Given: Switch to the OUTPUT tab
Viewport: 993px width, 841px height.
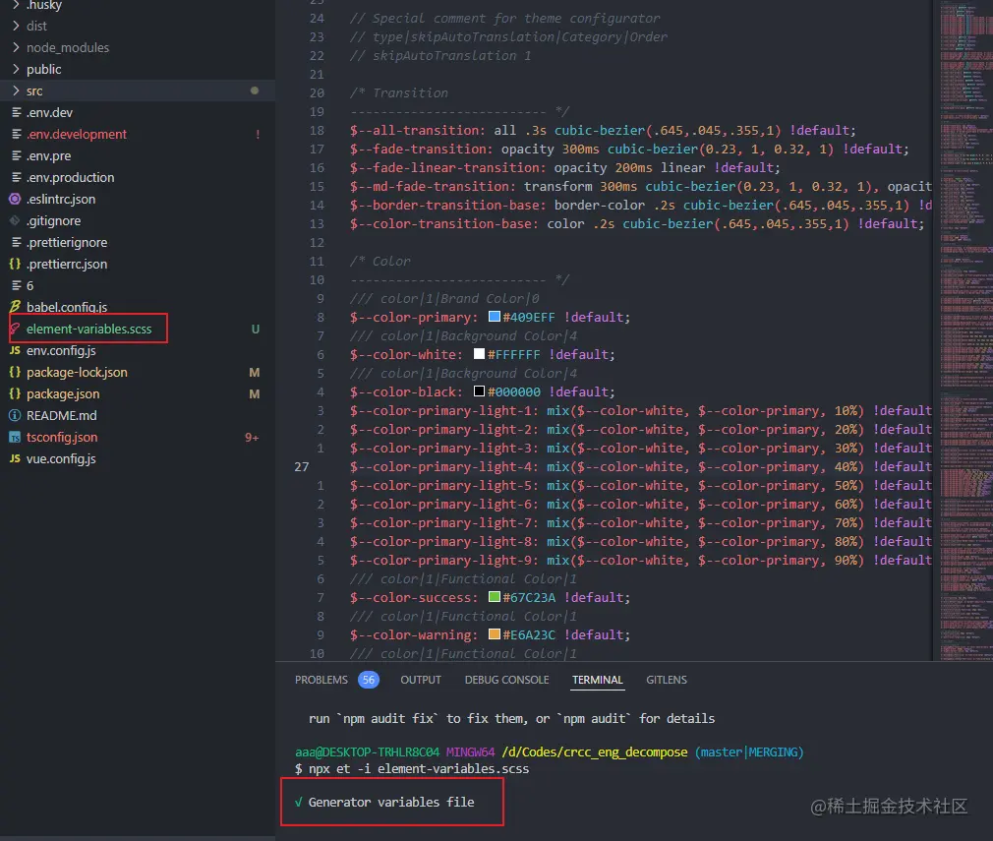Looking at the screenshot, I should (x=421, y=680).
